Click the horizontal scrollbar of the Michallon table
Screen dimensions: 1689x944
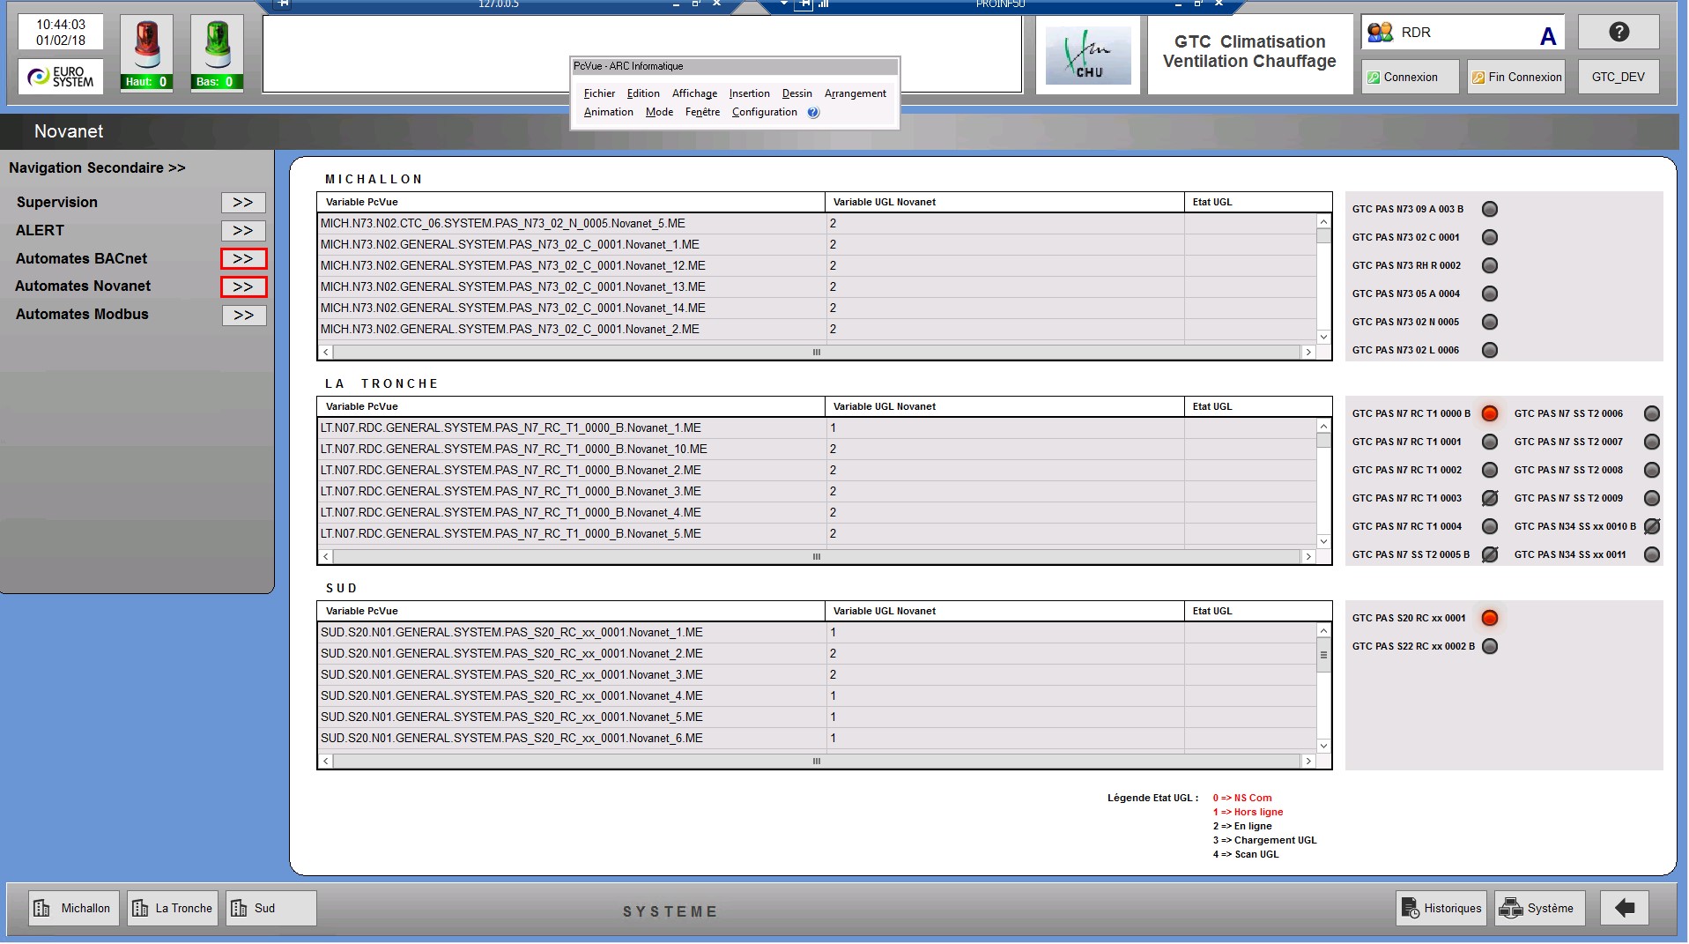(816, 352)
